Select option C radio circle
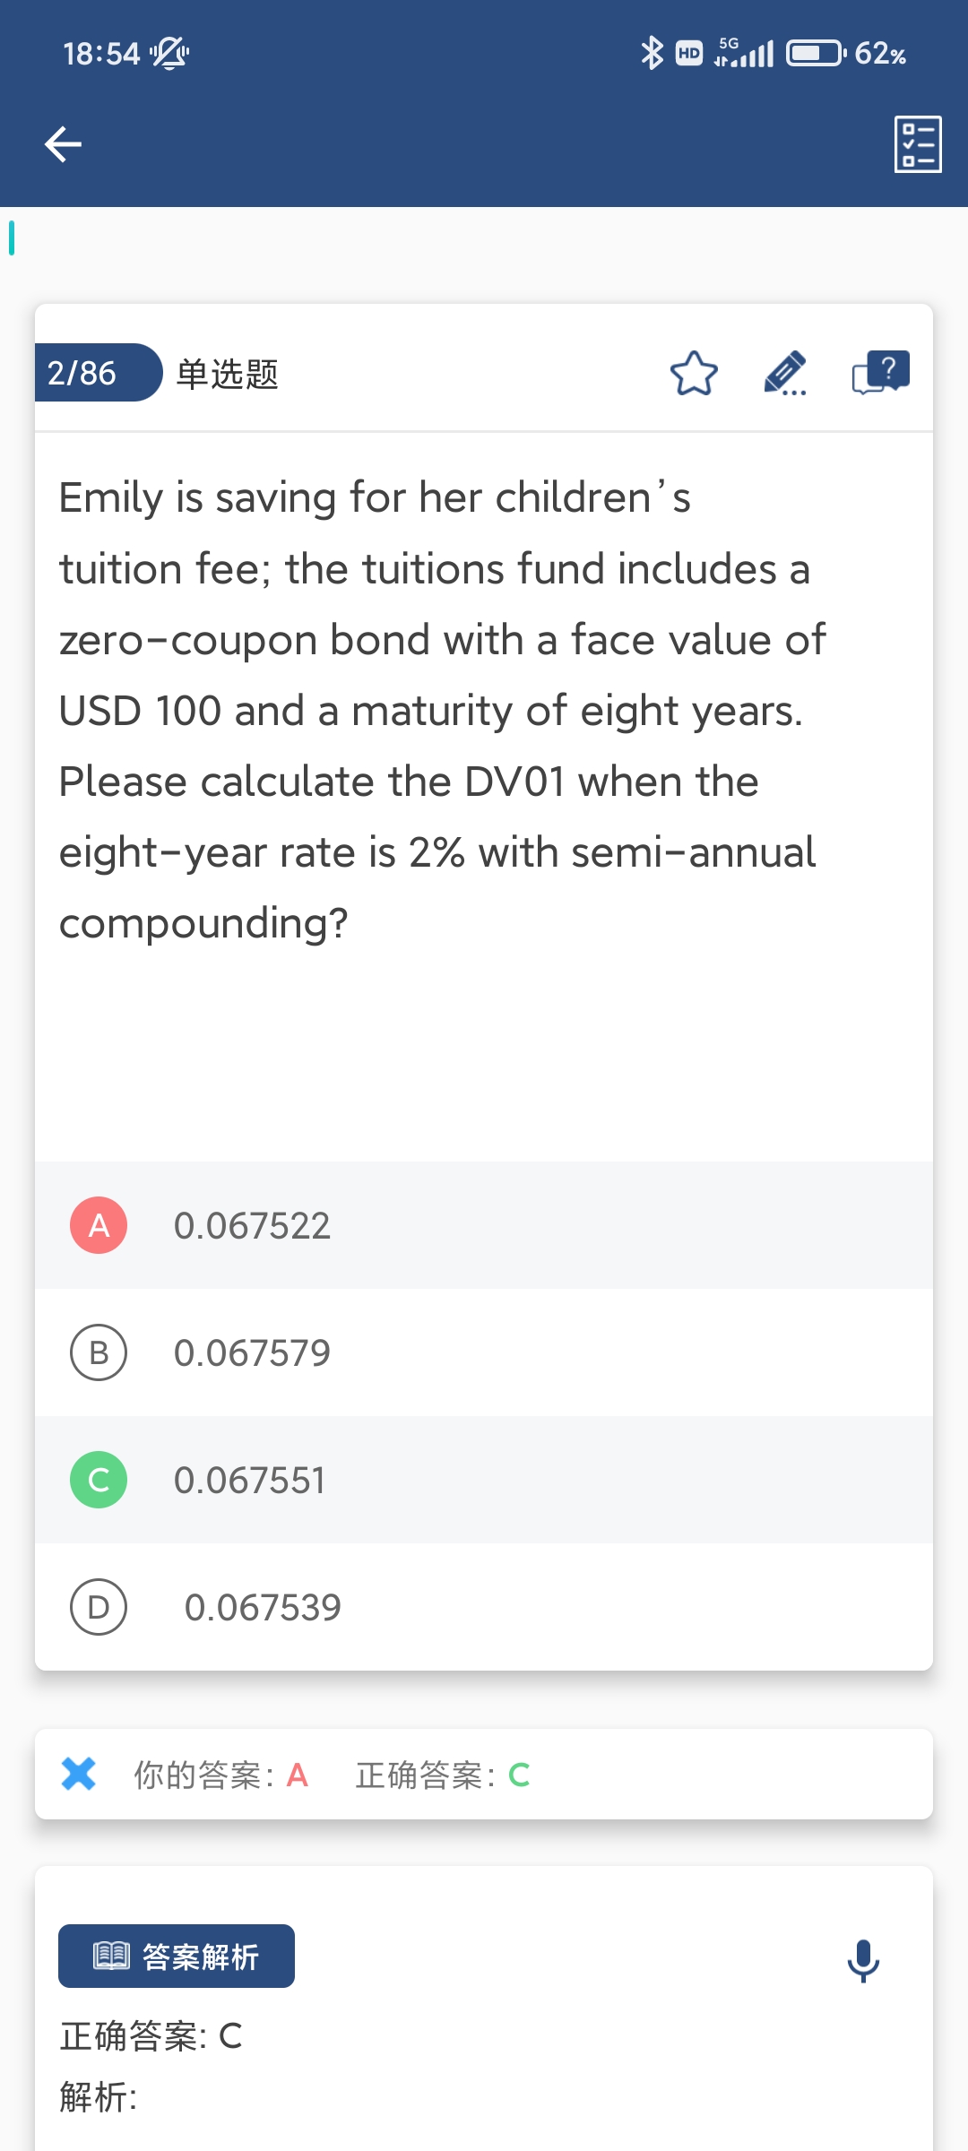Screen dimensions: 968x2151 [99, 1480]
